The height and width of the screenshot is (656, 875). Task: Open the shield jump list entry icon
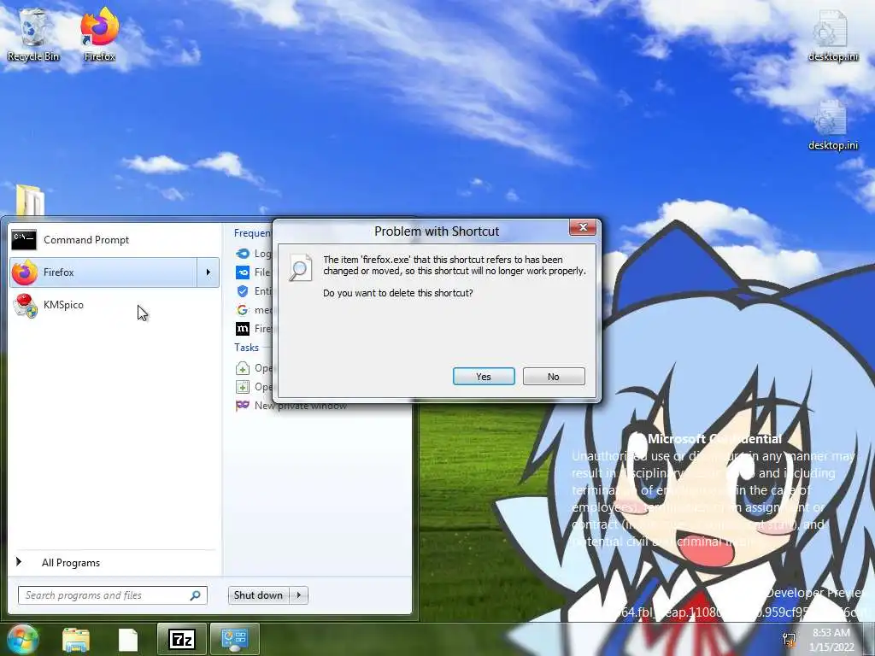tap(243, 291)
